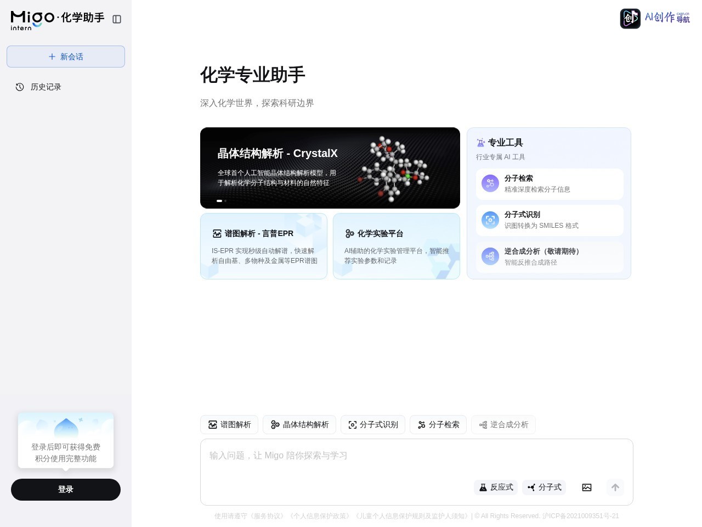Select 谱图解析 chip above the input box
Viewport: 702px width, 527px height.
(229, 425)
